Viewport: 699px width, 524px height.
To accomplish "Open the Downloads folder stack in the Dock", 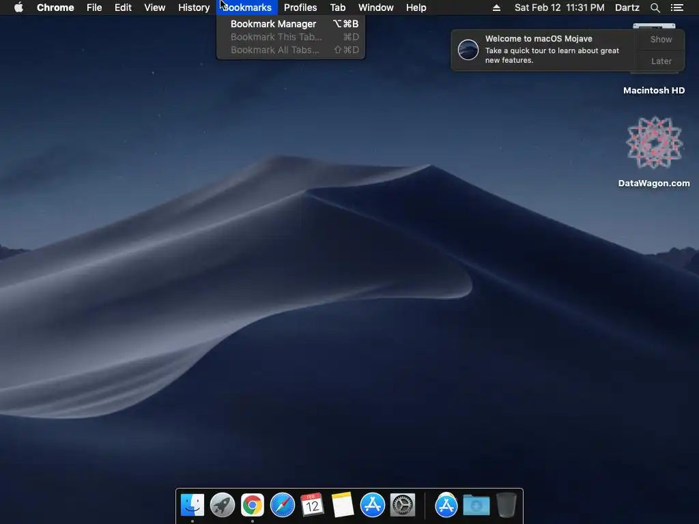I will tap(476, 506).
